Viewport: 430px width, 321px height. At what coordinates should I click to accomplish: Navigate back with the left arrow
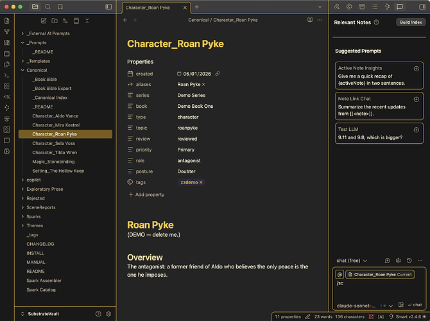pyautogui.click(x=125, y=20)
